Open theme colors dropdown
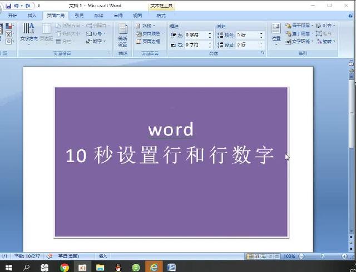 (9, 26)
